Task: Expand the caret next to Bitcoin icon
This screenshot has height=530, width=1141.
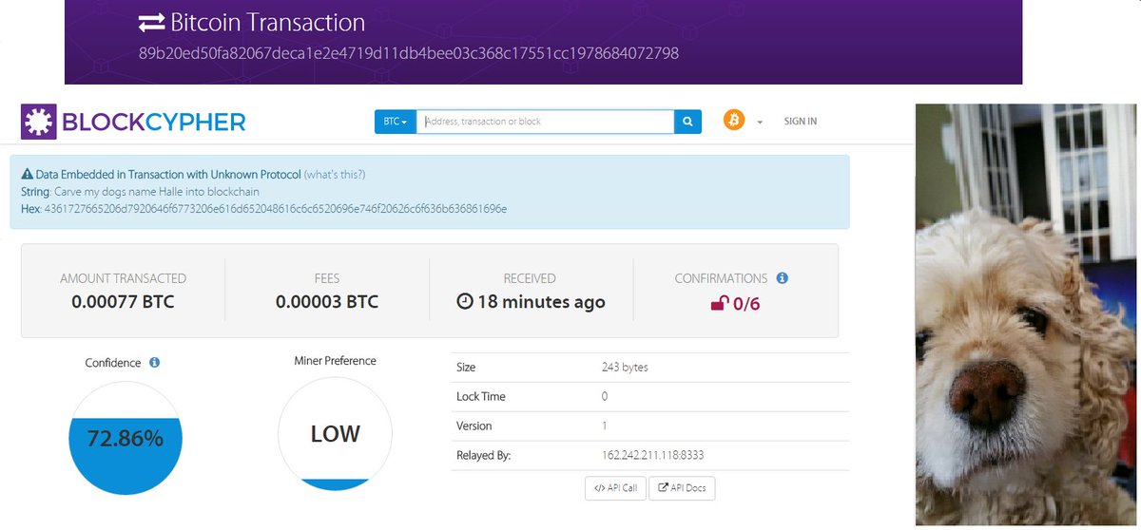Action: coord(760,123)
